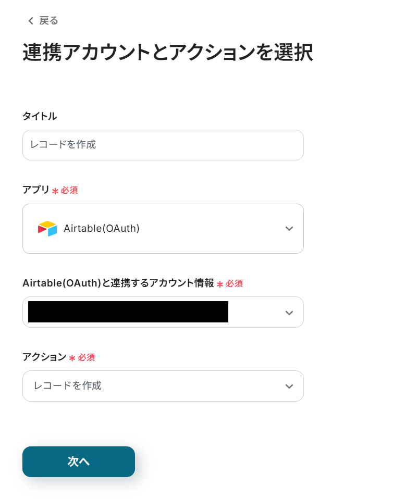The height and width of the screenshot is (499, 418).
Task: Click the 必須 marker beside アプリ
Action: (x=69, y=191)
